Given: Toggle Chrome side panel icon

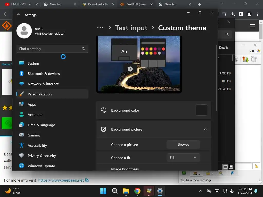Looking at the screenshot, I should coord(241,14).
